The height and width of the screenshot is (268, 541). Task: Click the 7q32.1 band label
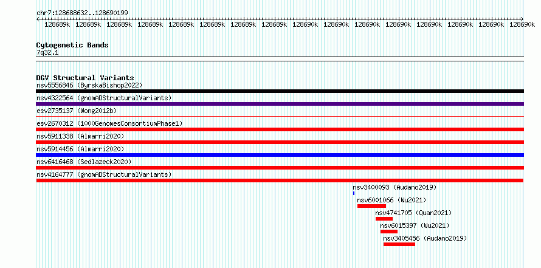47,53
